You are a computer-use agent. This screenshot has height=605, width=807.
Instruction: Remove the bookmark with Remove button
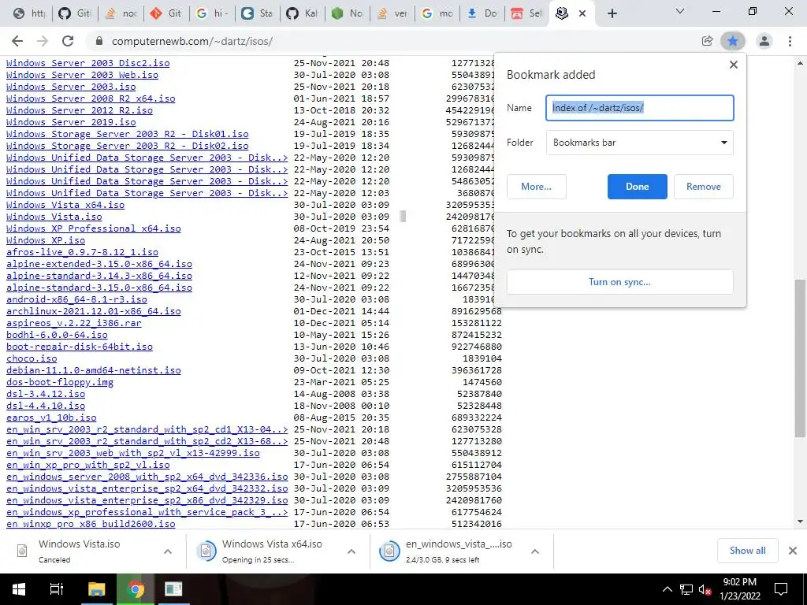point(704,187)
